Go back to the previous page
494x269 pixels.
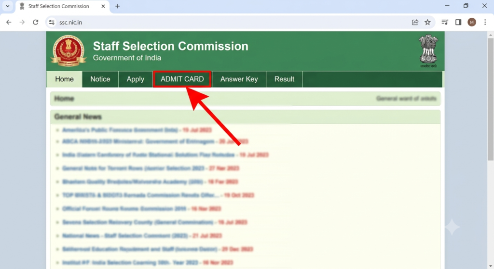(9, 22)
